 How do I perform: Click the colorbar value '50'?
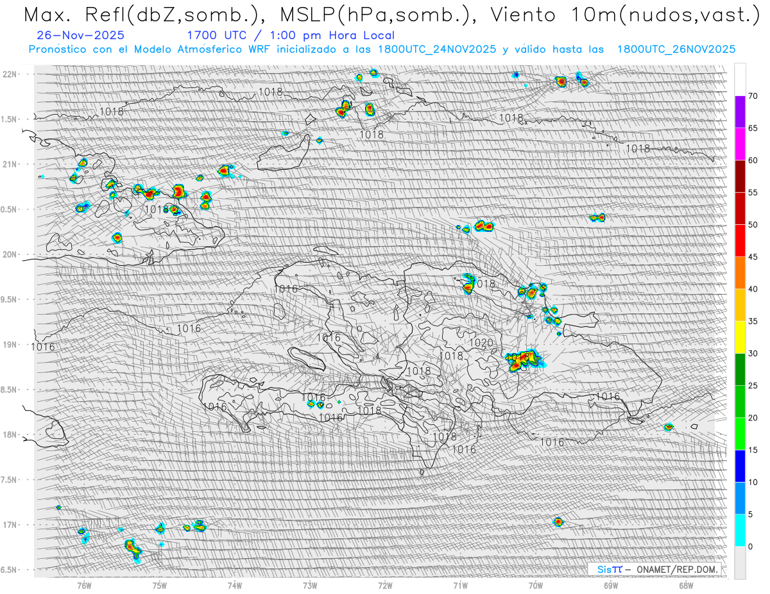tap(753, 225)
